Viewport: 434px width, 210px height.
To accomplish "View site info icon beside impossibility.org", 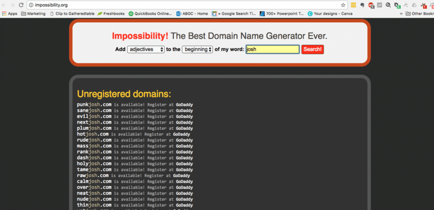I will point(31,5).
